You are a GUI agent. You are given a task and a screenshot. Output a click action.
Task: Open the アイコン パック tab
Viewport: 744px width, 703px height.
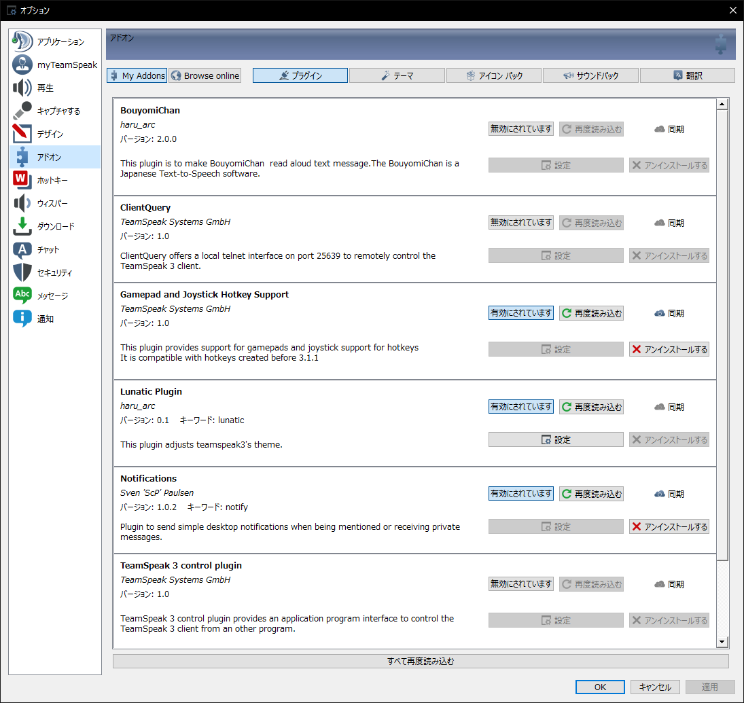[494, 75]
